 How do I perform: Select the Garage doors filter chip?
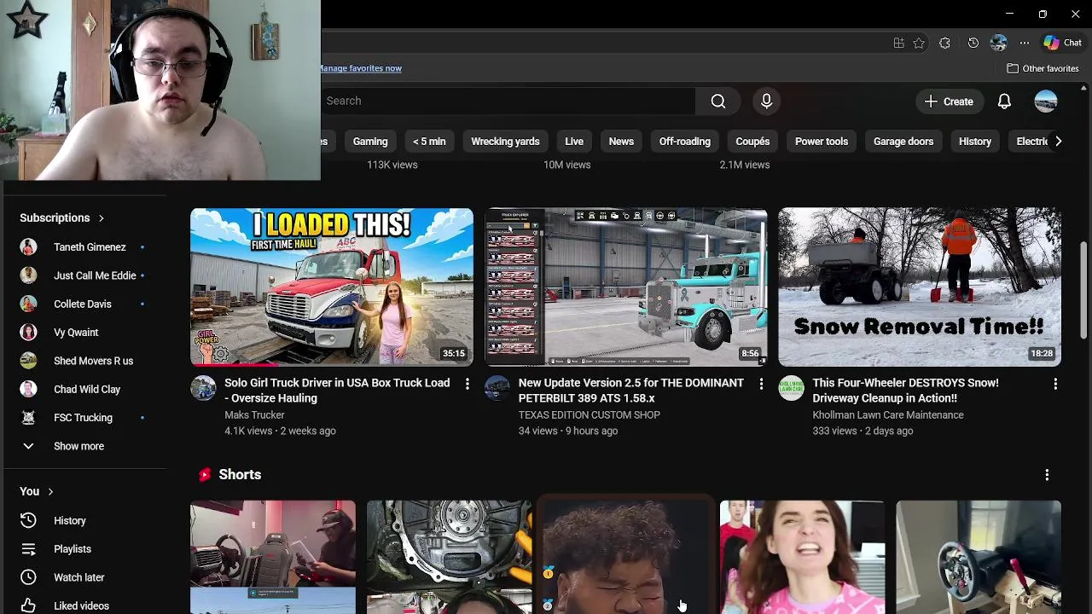[x=903, y=142]
